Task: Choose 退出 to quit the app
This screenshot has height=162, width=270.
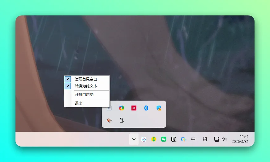Action: (87, 103)
